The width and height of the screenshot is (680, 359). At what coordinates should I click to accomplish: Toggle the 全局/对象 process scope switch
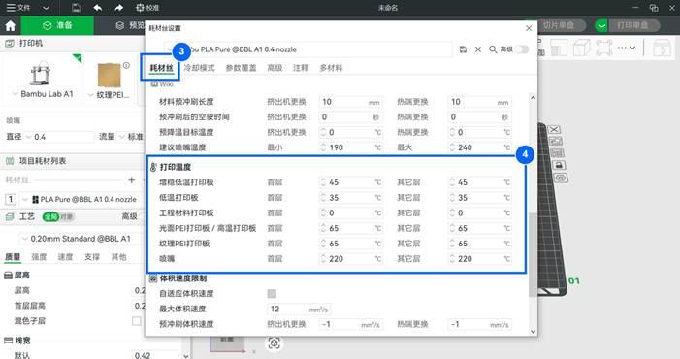point(57,216)
